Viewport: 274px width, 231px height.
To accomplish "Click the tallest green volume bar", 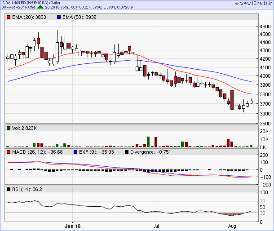I will coord(148,142).
